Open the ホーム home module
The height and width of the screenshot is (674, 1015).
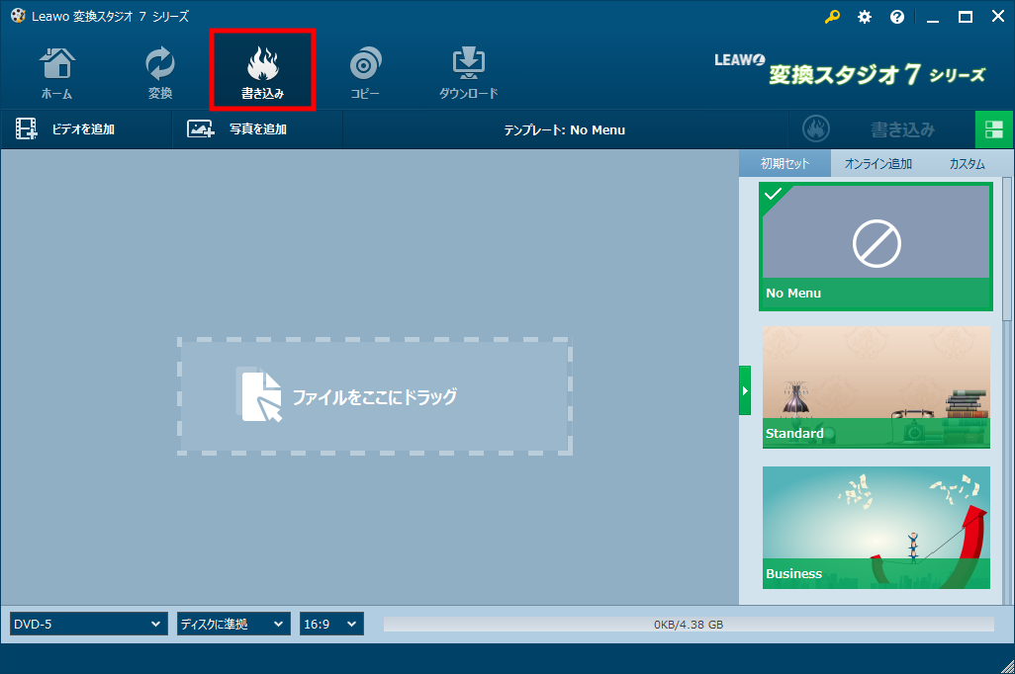pos(56,73)
